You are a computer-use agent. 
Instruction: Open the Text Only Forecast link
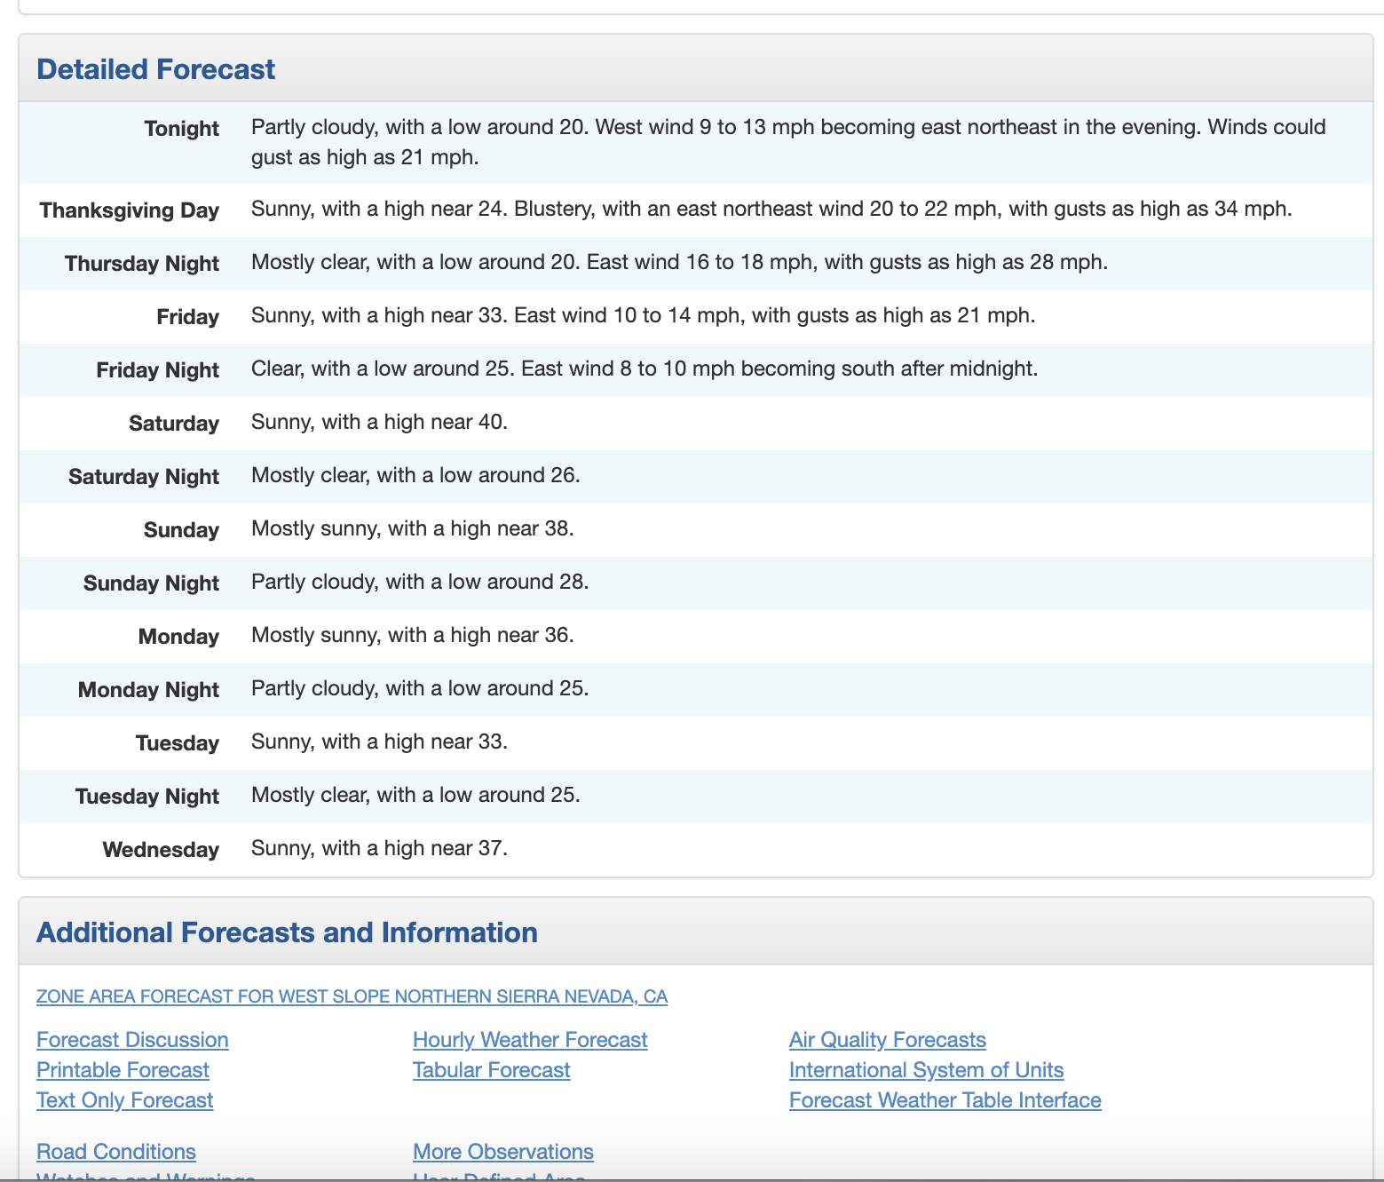coord(124,1100)
